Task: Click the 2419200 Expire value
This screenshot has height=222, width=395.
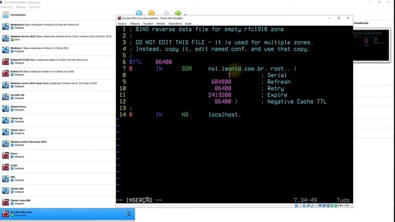Action: 220,95
